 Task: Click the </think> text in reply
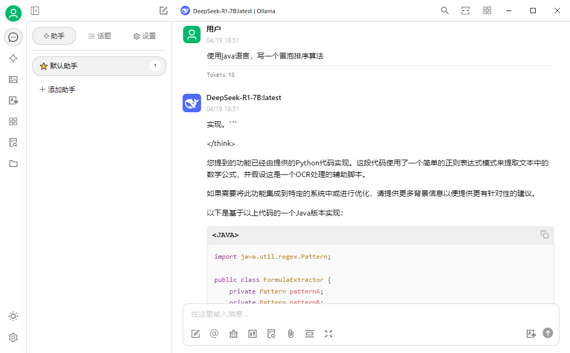point(221,144)
